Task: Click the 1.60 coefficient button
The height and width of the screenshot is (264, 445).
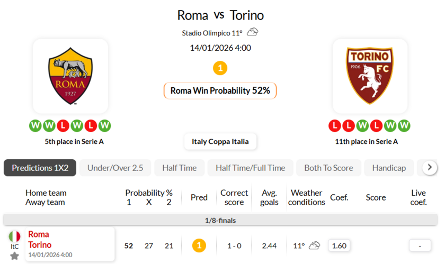Action: (338, 245)
